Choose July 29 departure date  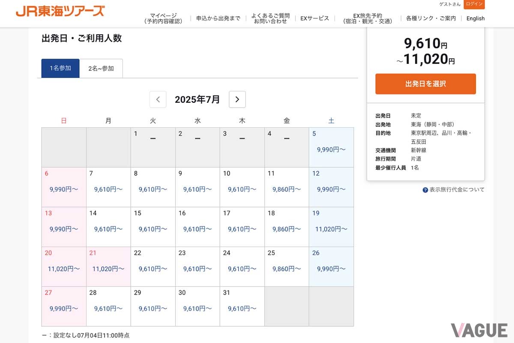pyautogui.click(x=153, y=307)
